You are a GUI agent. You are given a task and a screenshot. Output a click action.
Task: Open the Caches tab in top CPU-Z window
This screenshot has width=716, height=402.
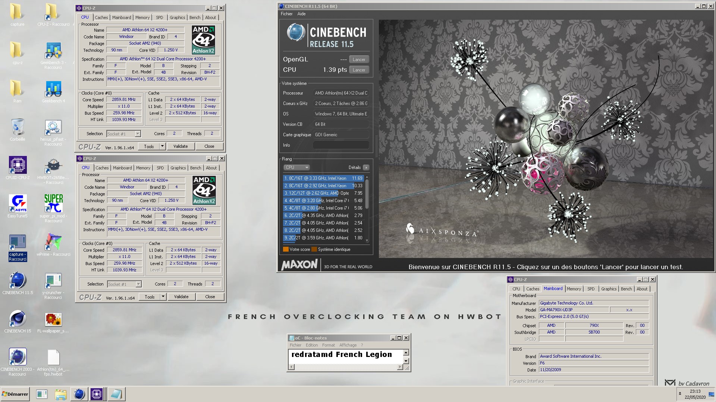pos(101,17)
